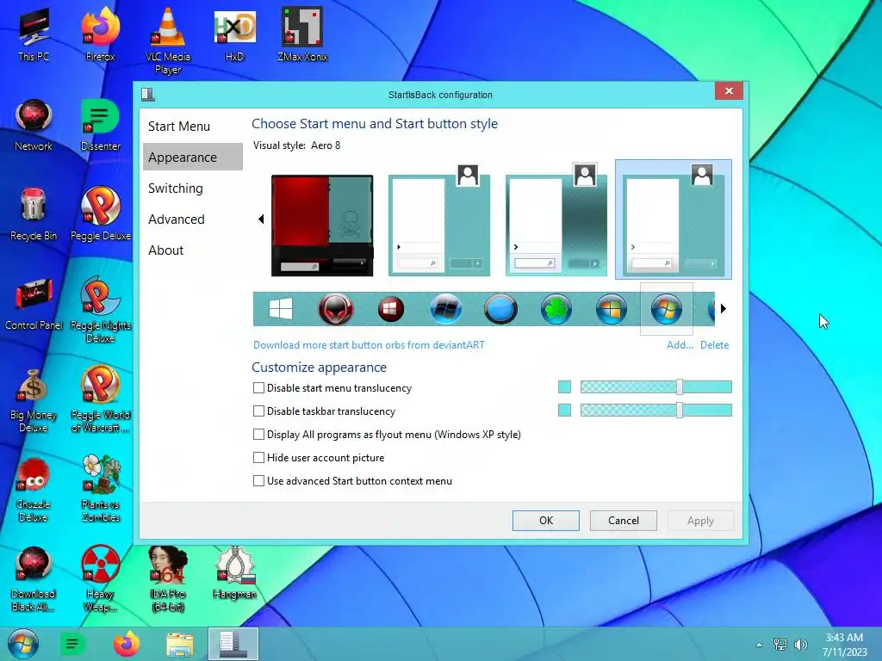This screenshot has width=882, height=661.
Task: Go to the About section
Action: click(192, 250)
